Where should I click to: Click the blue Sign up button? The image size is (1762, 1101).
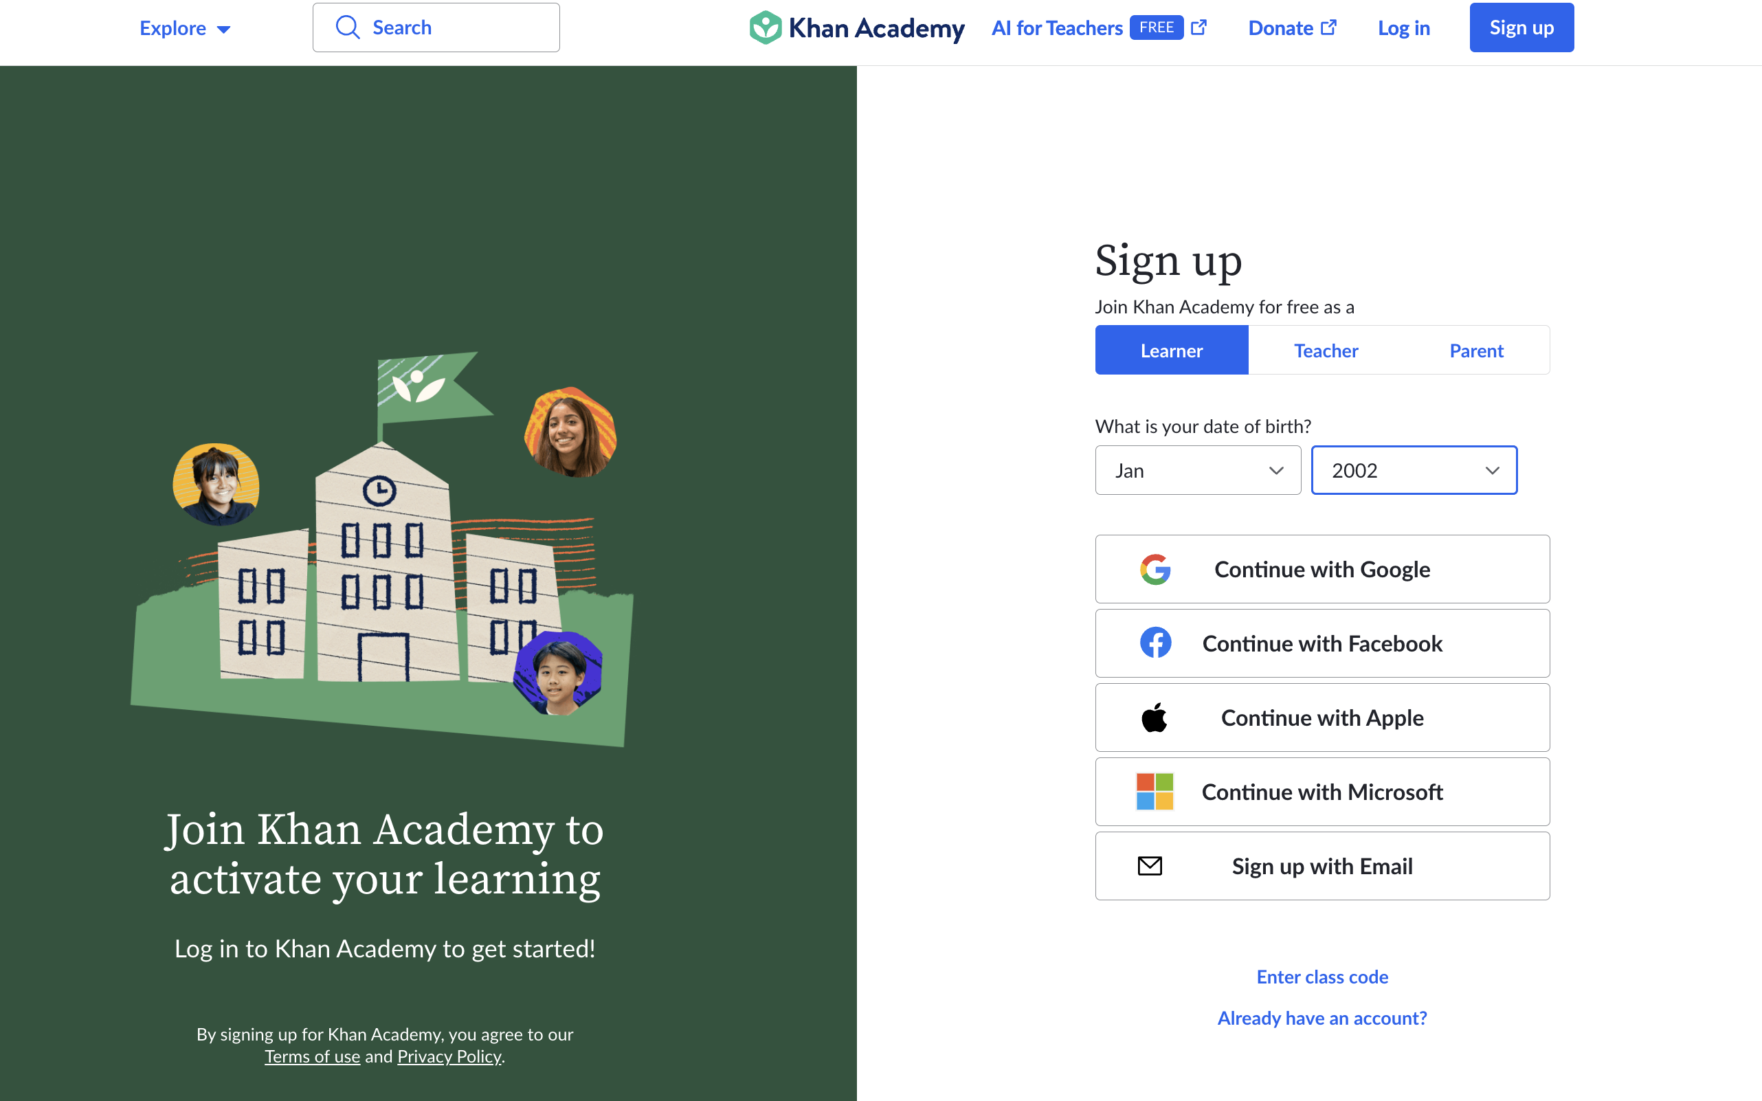1521,27
